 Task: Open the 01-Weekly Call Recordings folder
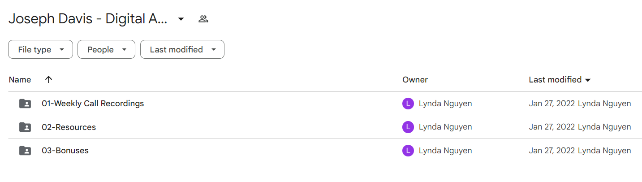(93, 104)
